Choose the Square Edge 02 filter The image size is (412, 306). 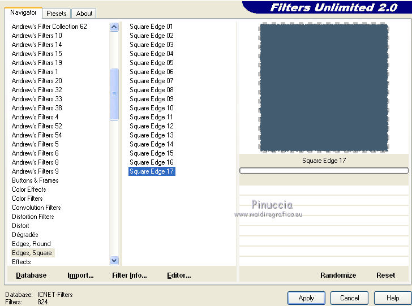151,36
